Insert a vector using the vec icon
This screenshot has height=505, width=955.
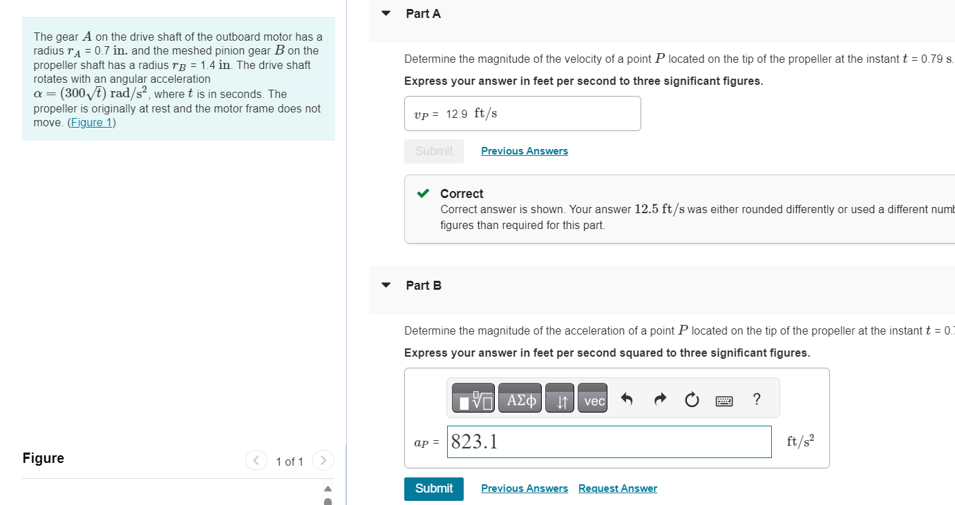pyautogui.click(x=592, y=397)
